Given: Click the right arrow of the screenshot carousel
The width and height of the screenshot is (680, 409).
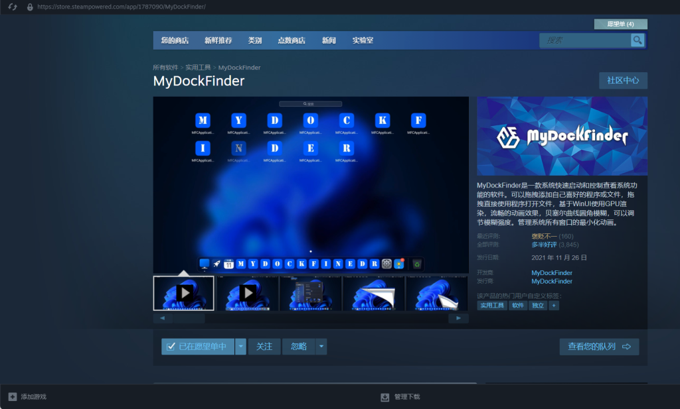Looking at the screenshot, I should [x=458, y=318].
